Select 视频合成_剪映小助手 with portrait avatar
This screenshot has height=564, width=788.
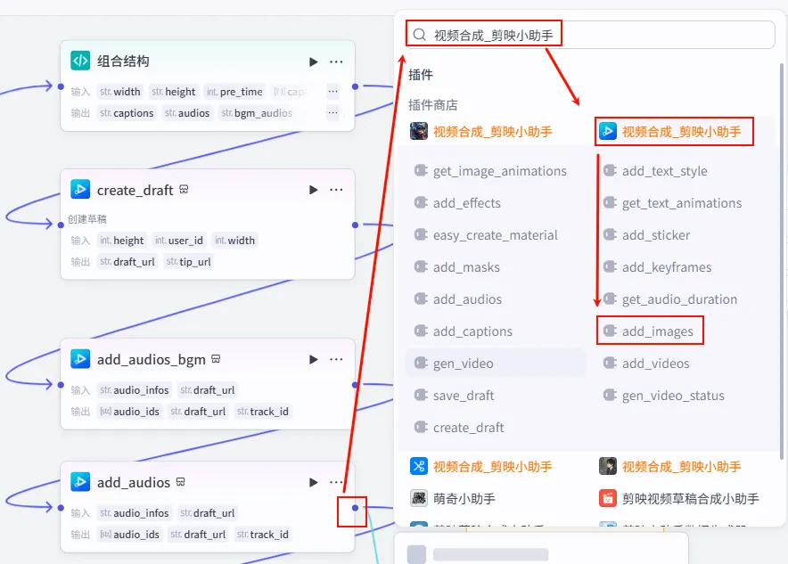pyautogui.click(x=669, y=467)
